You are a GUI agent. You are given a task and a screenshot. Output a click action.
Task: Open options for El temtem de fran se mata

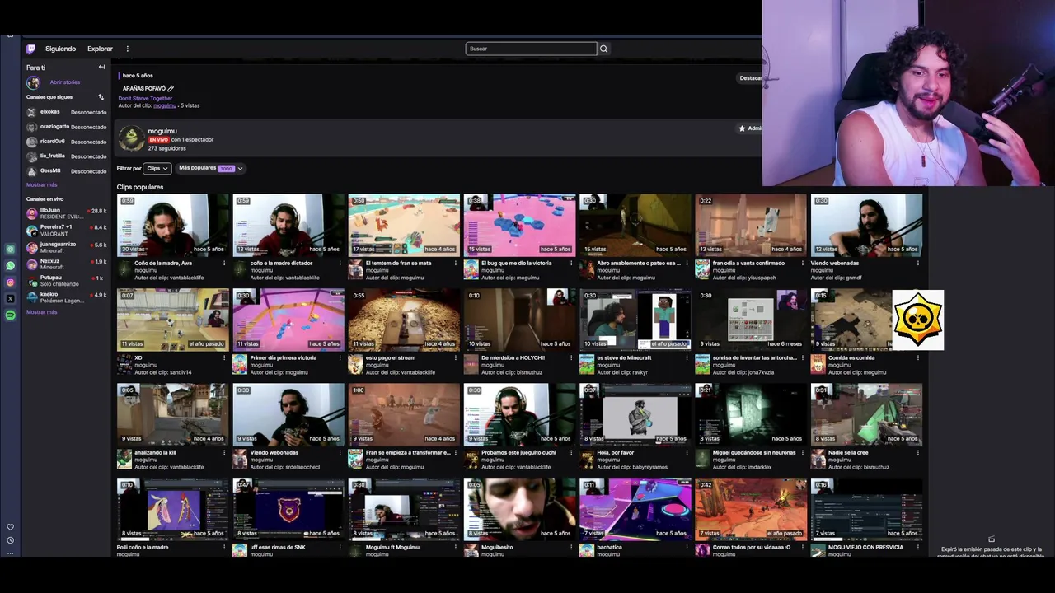455,264
